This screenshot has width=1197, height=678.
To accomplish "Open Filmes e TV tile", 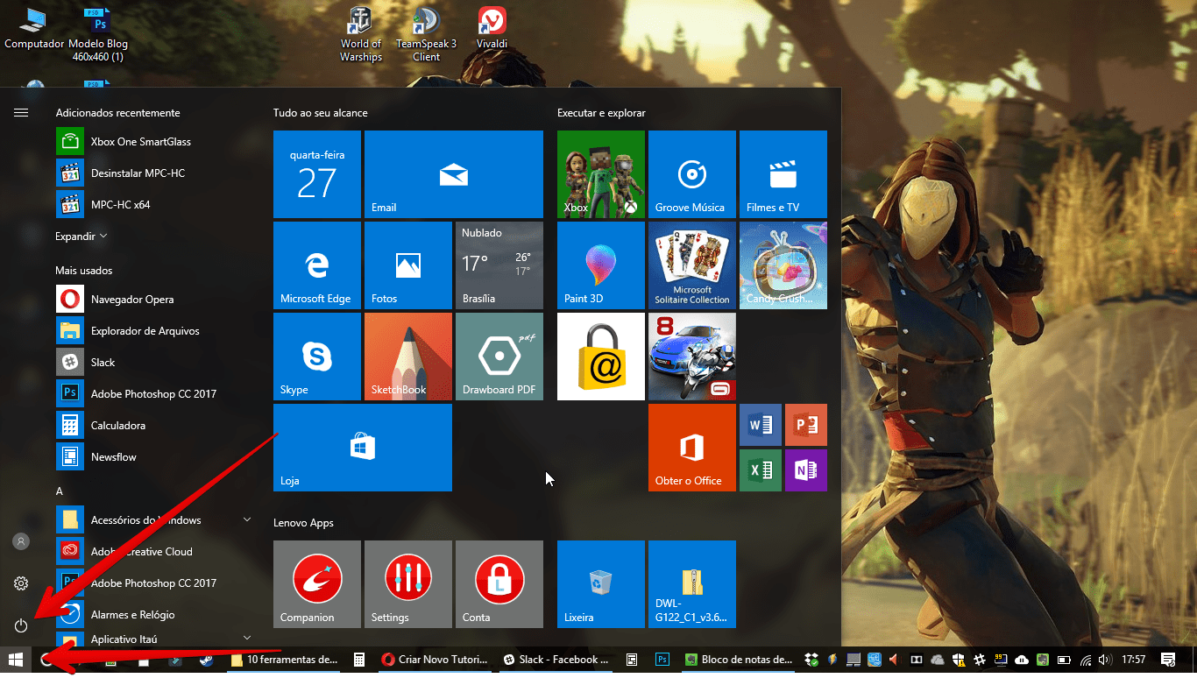I will coord(783,174).
